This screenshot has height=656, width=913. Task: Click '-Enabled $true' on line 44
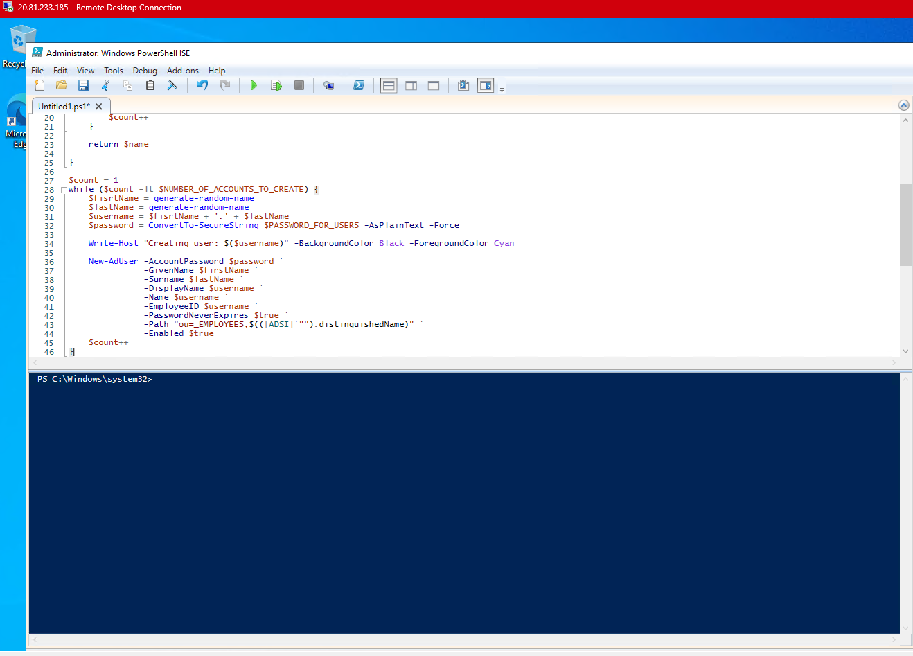tap(179, 333)
